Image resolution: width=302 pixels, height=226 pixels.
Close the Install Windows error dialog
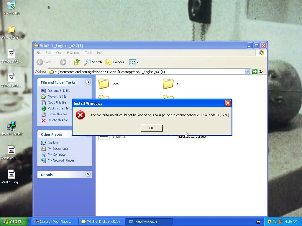[228, 103]
